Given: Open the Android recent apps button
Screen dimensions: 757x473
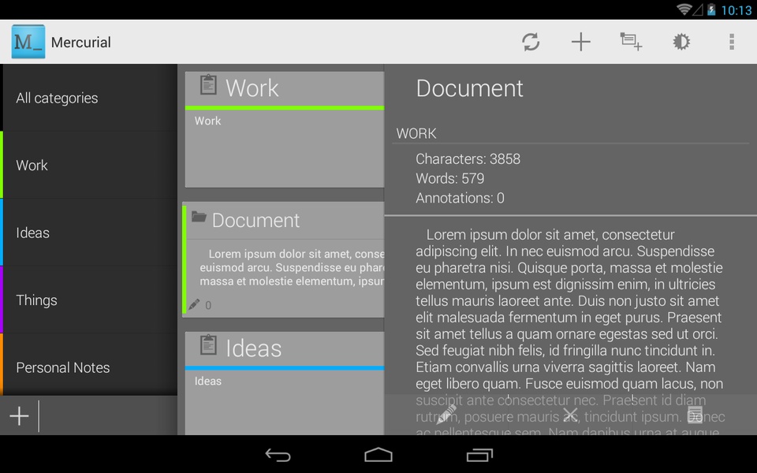Looking at the screenshot, I should click(x=479, y=455).
